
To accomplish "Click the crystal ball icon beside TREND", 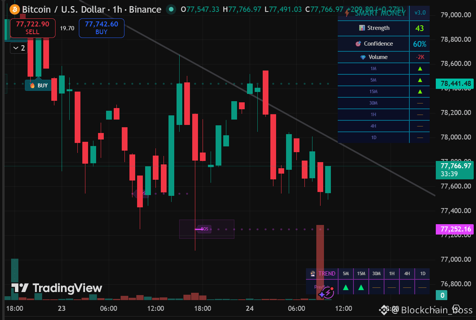I will click(313, 274).
